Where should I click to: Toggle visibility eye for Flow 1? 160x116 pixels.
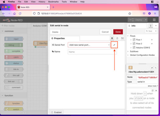click(x=152, y=40)
